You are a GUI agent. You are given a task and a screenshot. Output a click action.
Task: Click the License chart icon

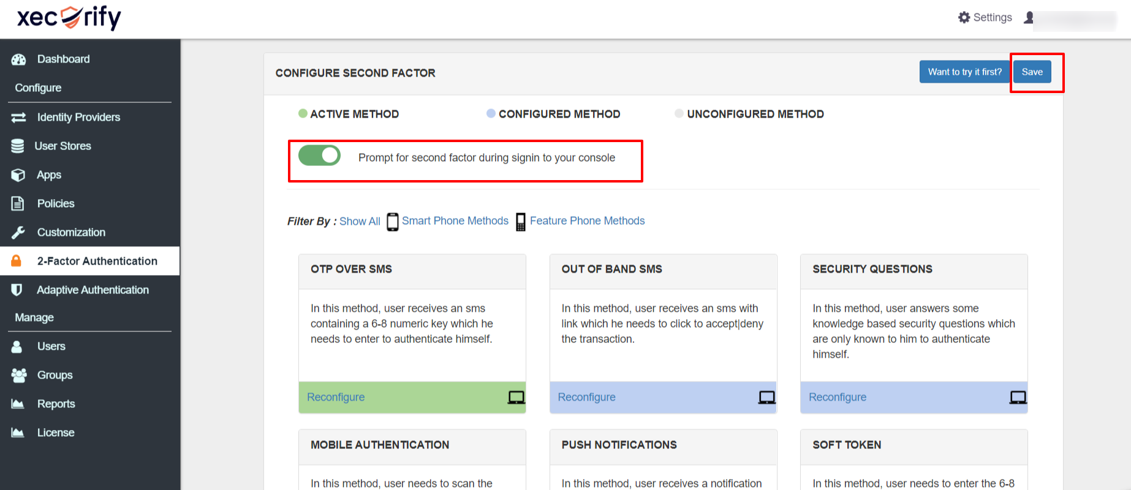[x=18, y=432]
